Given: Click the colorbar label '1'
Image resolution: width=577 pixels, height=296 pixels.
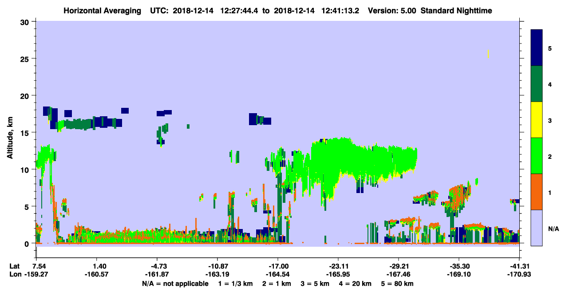Looking at the screenshot, I should [x=550, y=192].
